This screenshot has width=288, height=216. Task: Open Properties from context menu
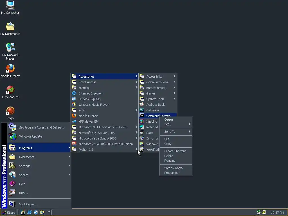176,173
